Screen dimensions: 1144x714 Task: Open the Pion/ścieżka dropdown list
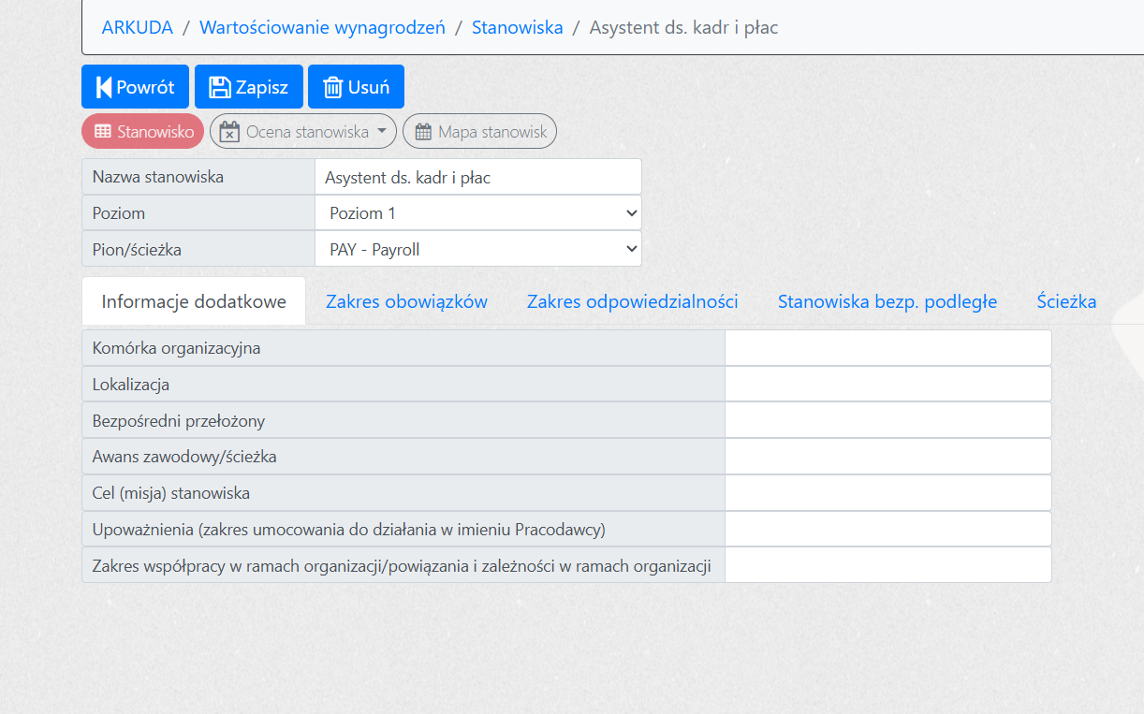[478, 250]
